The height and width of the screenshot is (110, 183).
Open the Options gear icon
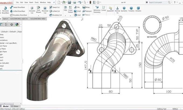tap(98, 2)
